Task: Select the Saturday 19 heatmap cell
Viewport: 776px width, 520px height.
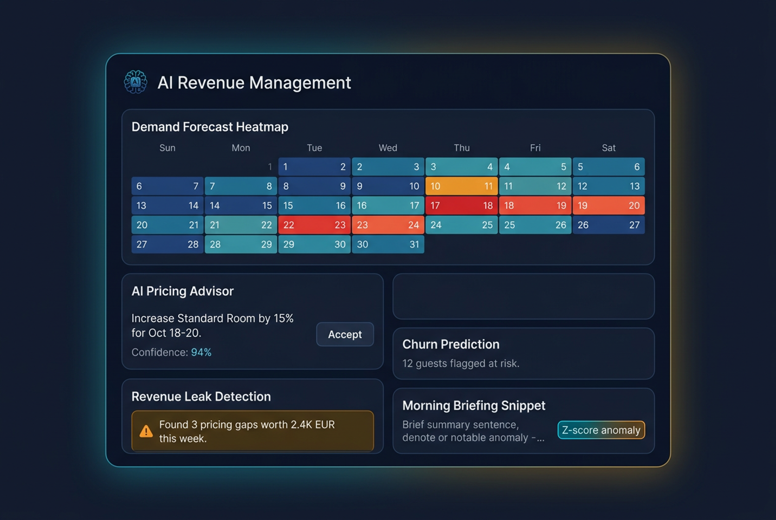Action: pos(608,205)
